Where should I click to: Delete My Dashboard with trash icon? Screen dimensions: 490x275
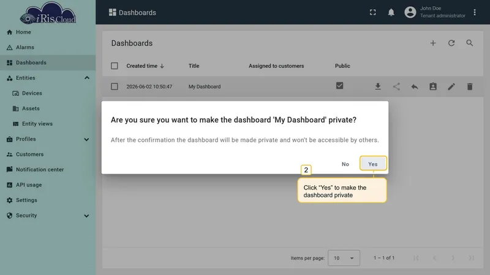470,87
